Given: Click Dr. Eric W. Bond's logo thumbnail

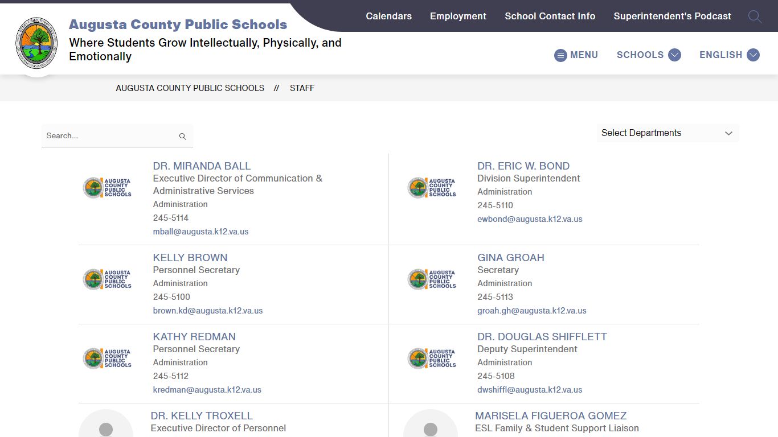Looking at the screenshot, I should coord(432,188).
